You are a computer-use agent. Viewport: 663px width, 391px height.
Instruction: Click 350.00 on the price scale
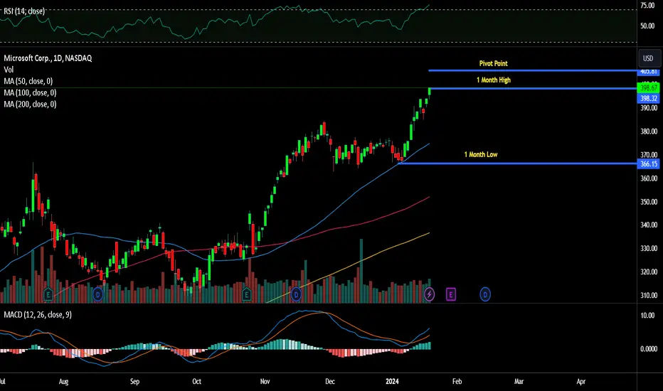tap(649, 202)
